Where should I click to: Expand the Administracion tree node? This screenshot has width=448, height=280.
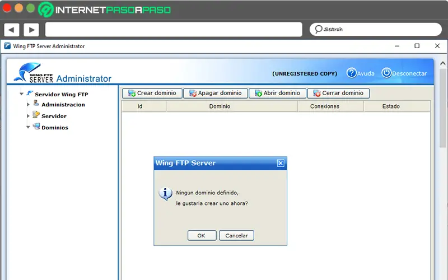[28, 105]
